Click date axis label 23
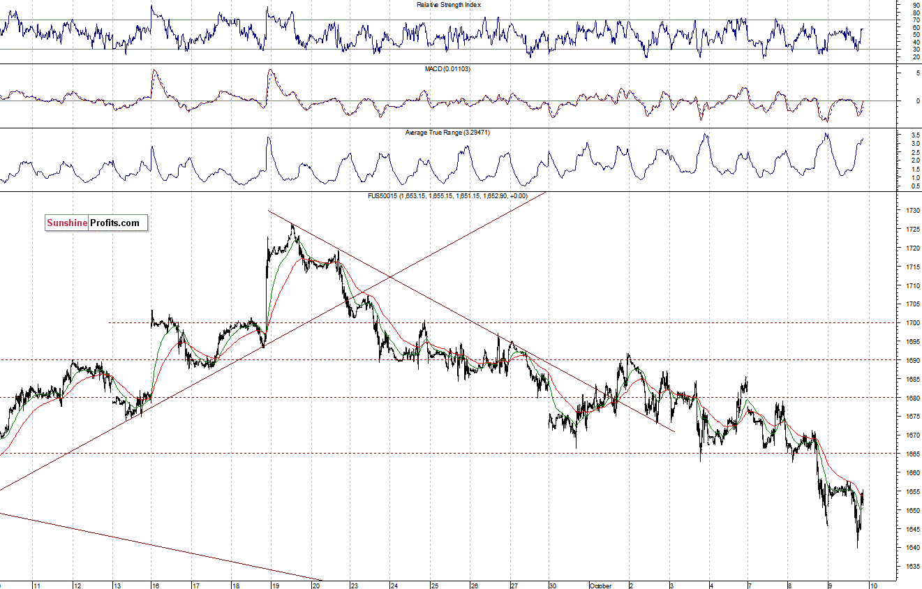The height and width of the screenshot is (589, 922). click(355, 586)
